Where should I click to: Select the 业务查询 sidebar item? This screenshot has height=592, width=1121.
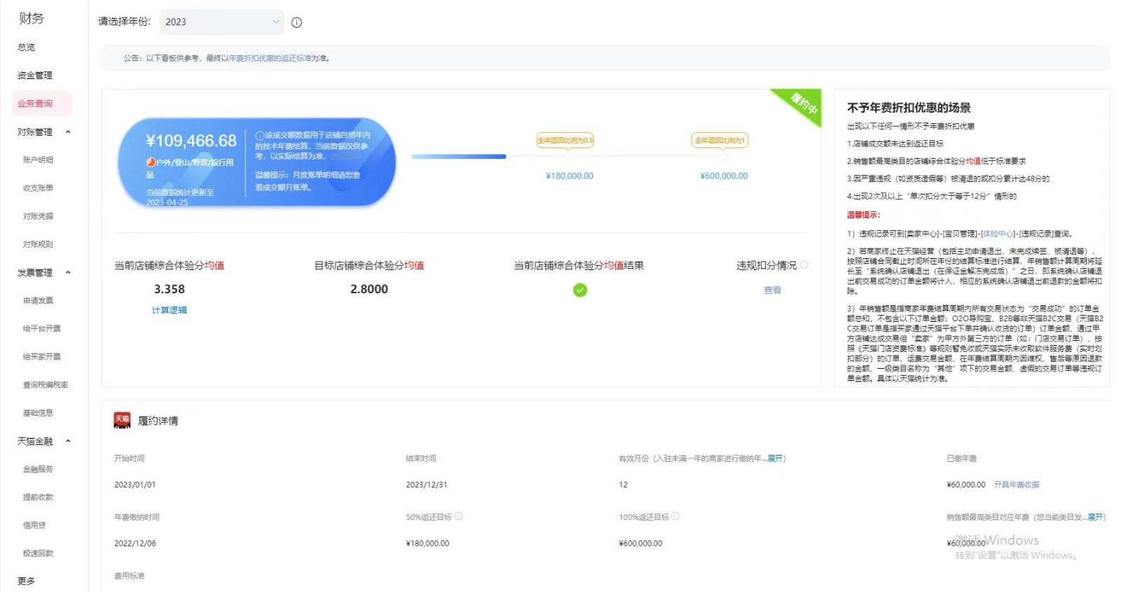42,104
